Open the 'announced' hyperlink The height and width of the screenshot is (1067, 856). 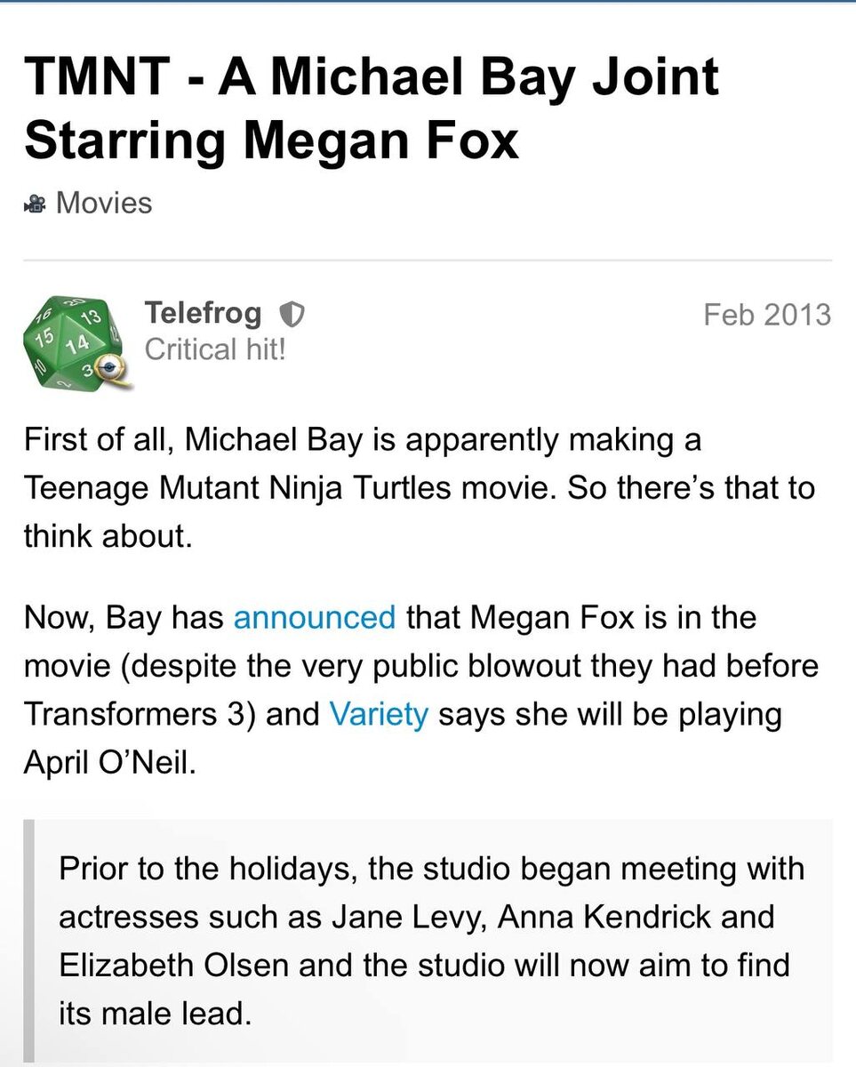(314, 616)
